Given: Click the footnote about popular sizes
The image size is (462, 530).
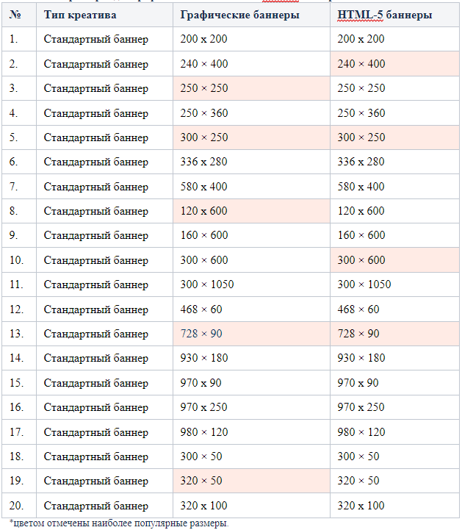Looking at the screenshot, I should tap(119, 523).
